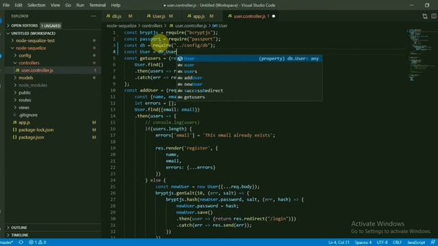
Task: Click the feedback icon in status bar
Action: [x=433, y=243]
